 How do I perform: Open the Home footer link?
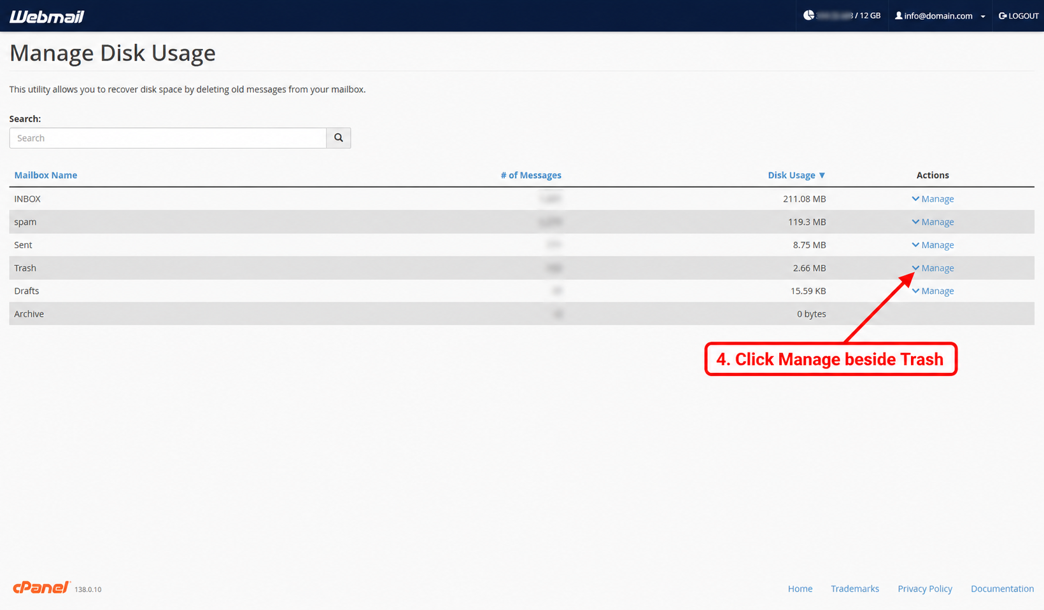click(800, 589)
